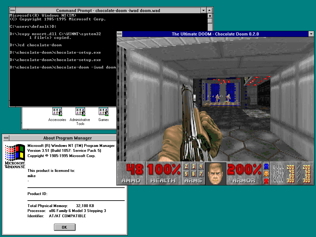Click the yellow skull key indicator
316x237 pixels.
pos(266,174)
